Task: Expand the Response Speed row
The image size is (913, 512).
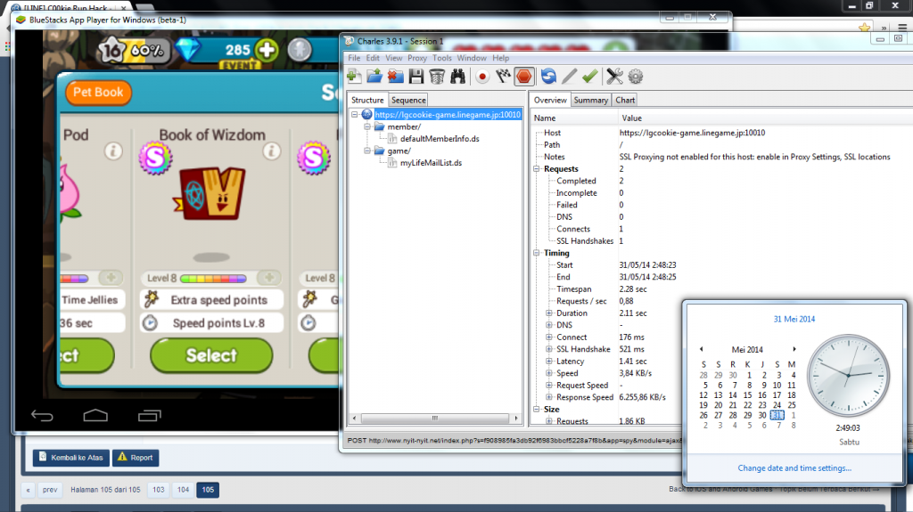Action: click(549, 397)
